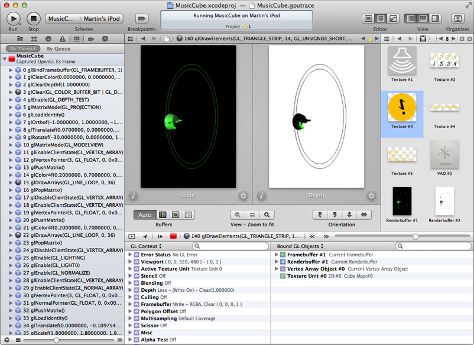Select the Version editor icon
474x345 pixels.
coord(393,19)
